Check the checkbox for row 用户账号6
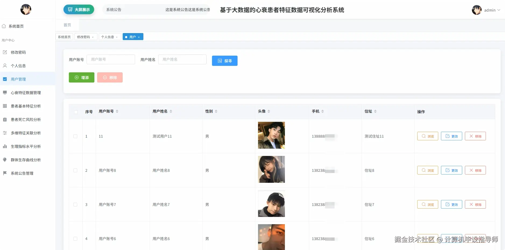 [x=75, y=239]
